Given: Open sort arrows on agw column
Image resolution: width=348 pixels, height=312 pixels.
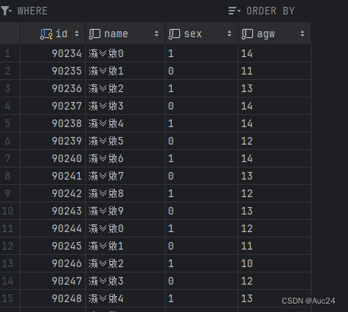Looking at the screenshot, I should click(x=302, y=33).
